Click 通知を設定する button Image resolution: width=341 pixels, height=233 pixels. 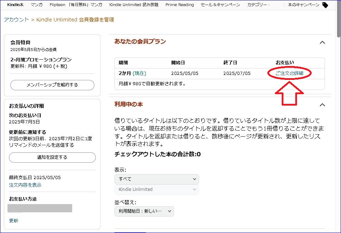pos(52,157)
